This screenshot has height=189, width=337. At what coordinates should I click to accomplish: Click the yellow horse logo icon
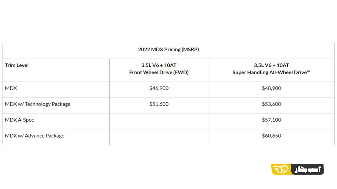pos(281,169)
